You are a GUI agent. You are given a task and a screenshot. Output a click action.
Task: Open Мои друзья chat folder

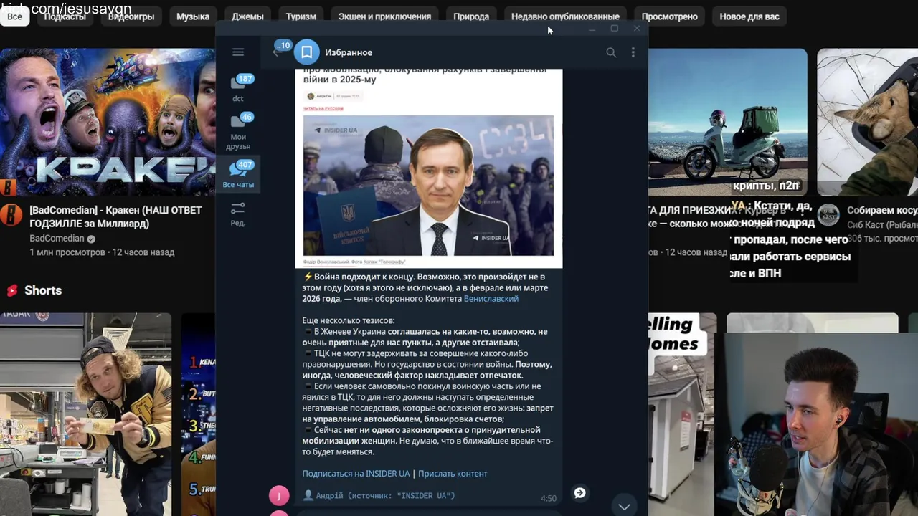tap(238, 131)
